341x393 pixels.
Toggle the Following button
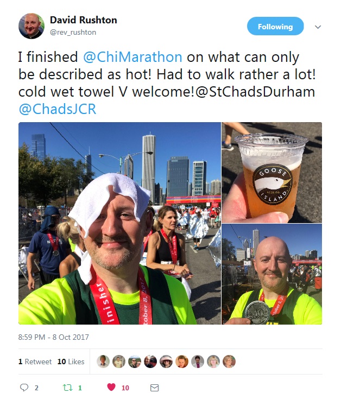click(275, 26)
